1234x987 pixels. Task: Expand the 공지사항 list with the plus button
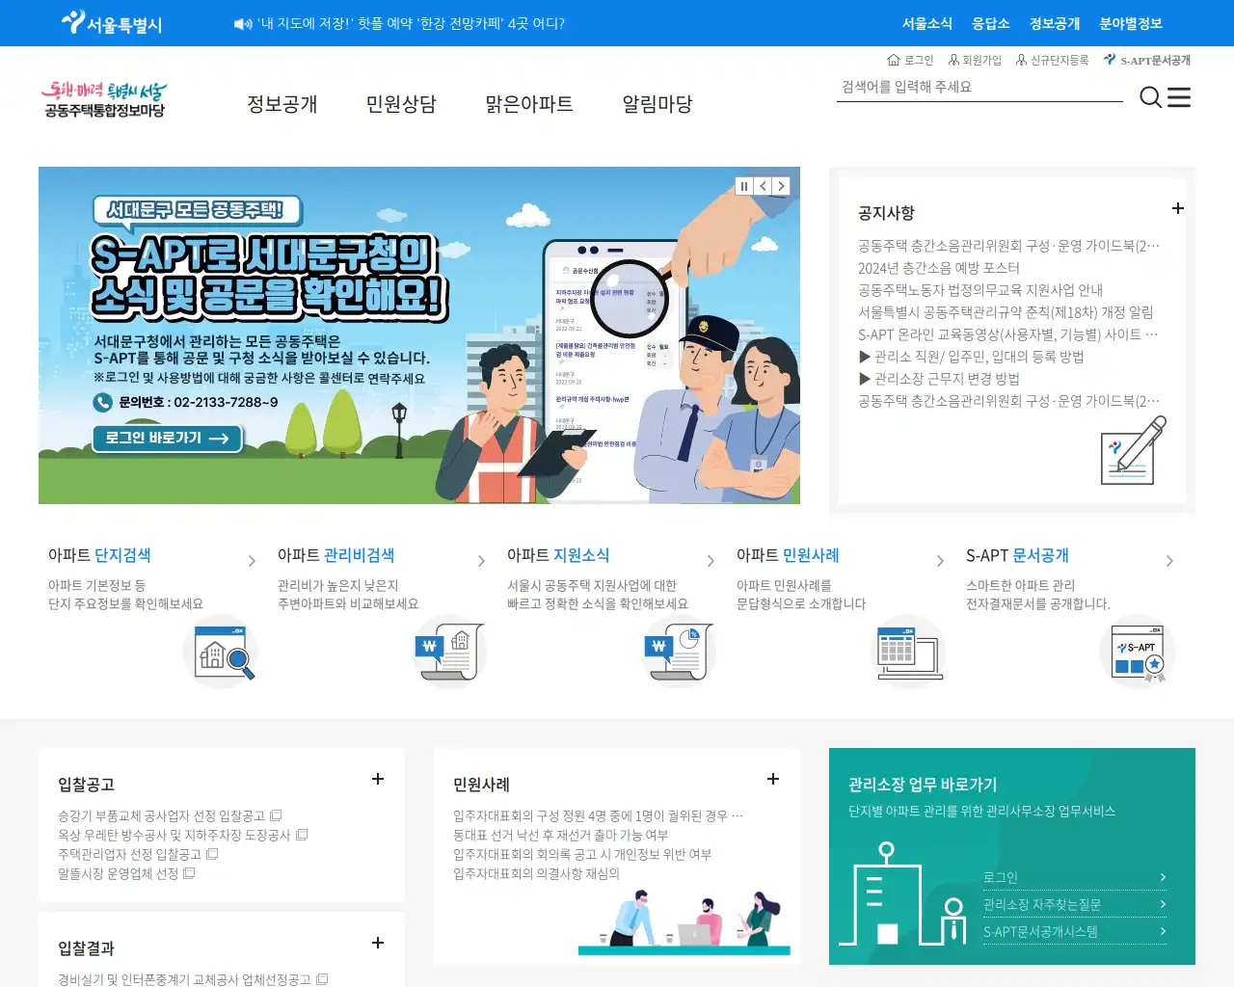click(x=1177, y=208)
